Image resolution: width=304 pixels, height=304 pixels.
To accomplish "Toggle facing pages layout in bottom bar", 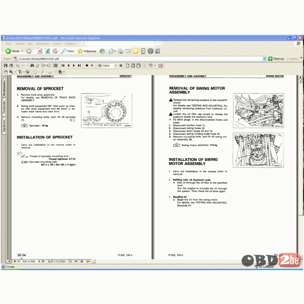I will [81, 262].
